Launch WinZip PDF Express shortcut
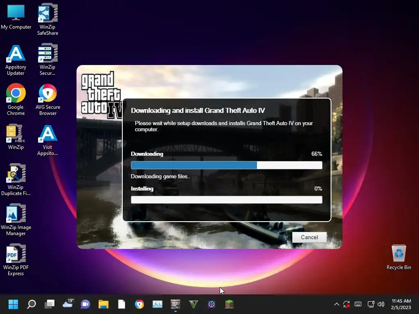The image size is (419, 314). coord(16,260)
